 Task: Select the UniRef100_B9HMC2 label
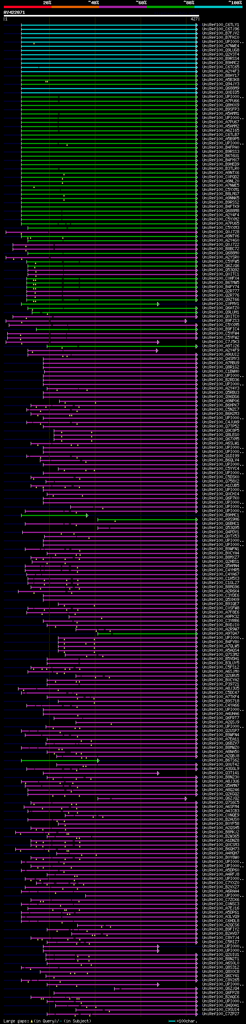pos(221,63)
